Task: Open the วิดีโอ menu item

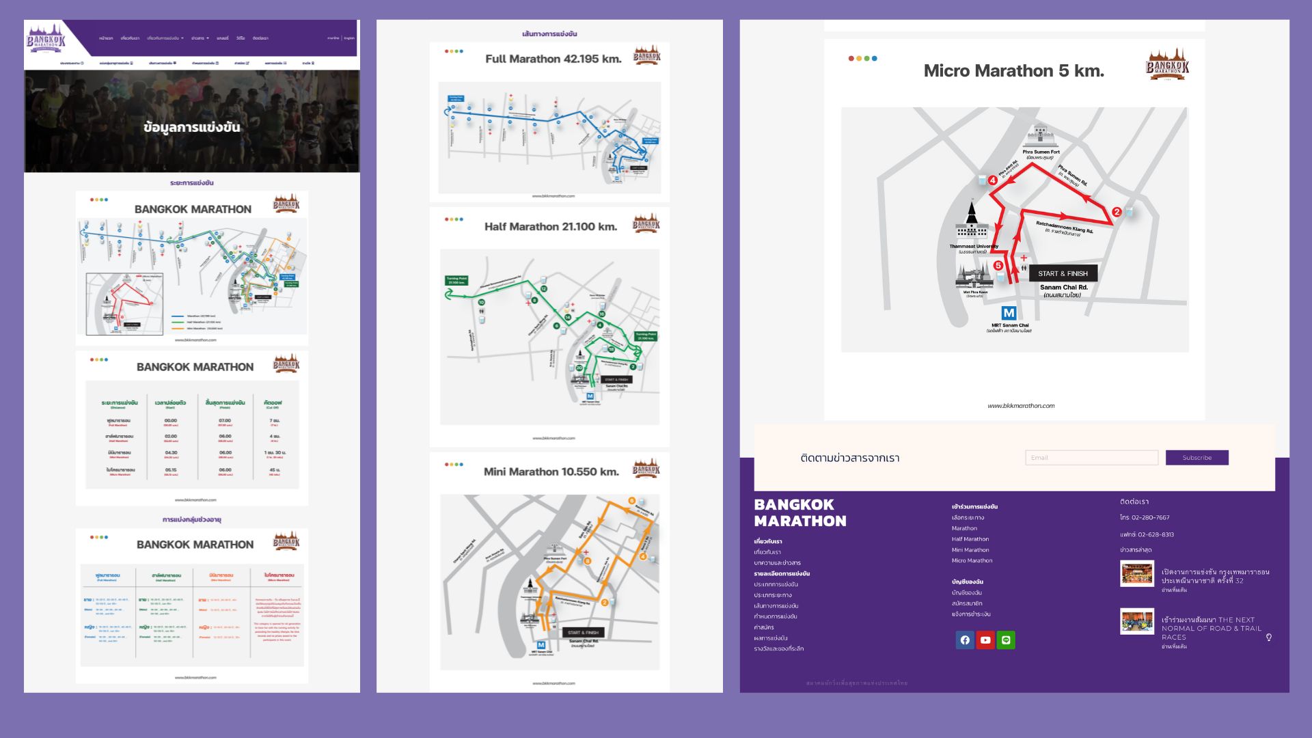Action: [241, 38]
